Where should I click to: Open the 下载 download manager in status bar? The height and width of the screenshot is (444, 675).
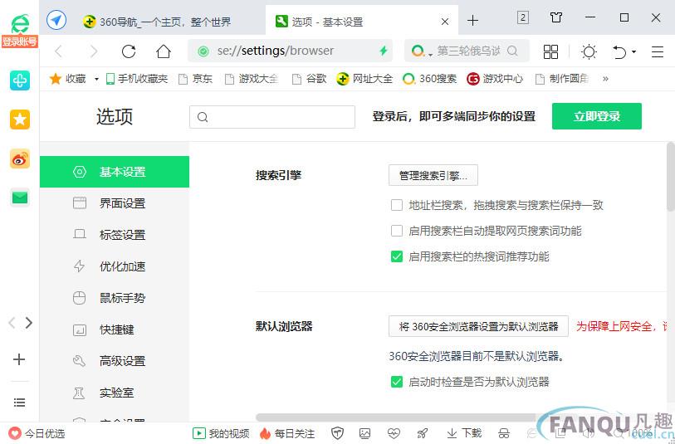(x=464, y=433)
